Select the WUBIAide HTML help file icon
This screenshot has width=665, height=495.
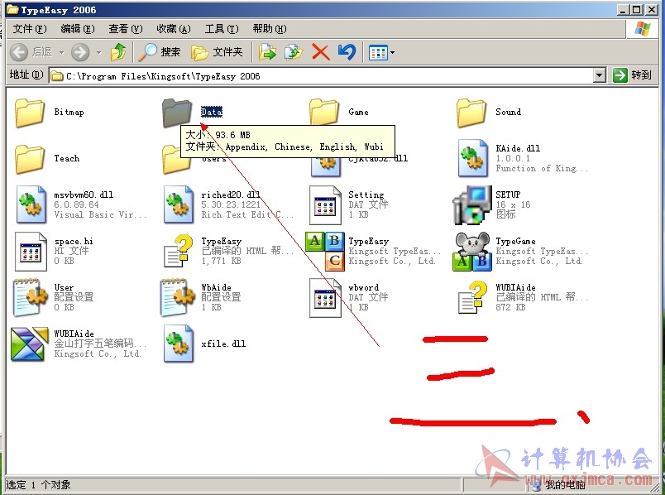[x=472, y=297]
